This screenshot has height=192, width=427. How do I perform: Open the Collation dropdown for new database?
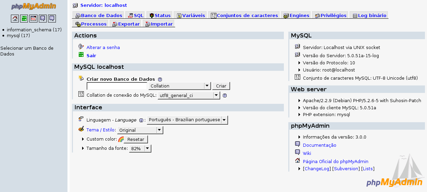[180, 86]
